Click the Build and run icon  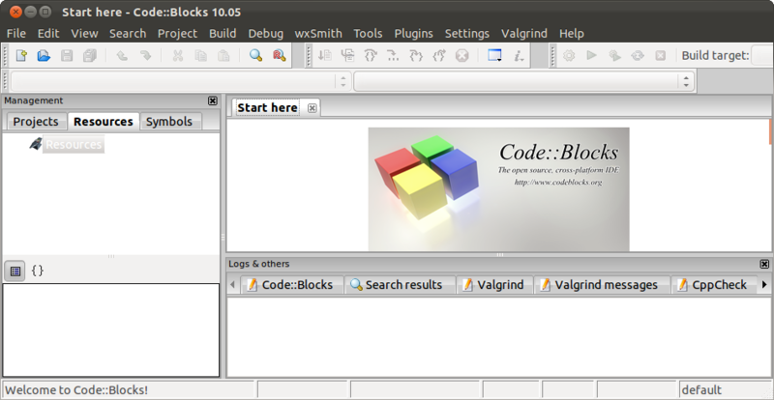coord(614,55)
